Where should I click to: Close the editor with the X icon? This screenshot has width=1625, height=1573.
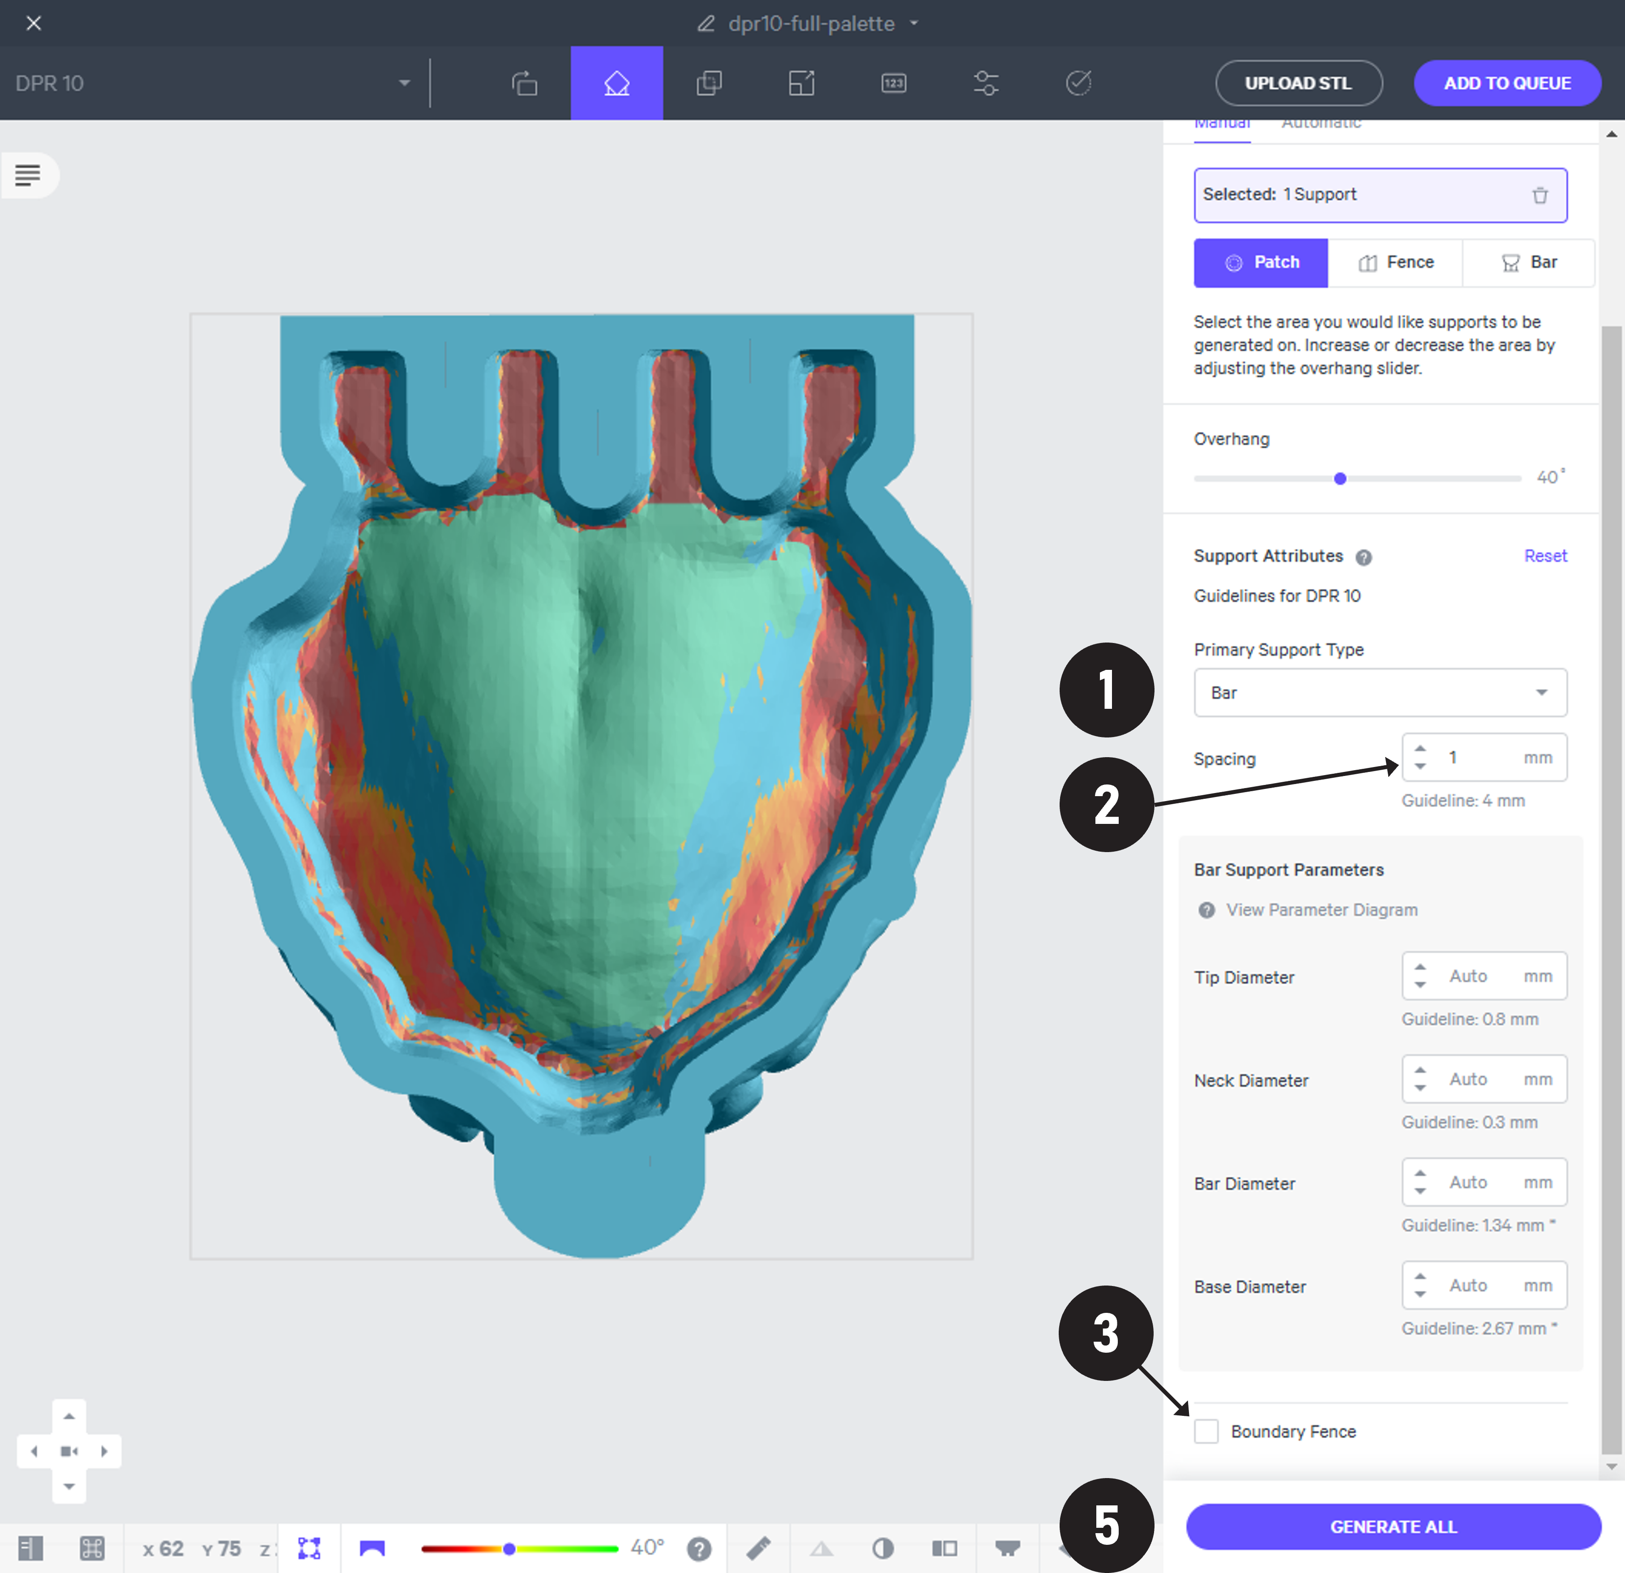(x=33, y=23)
